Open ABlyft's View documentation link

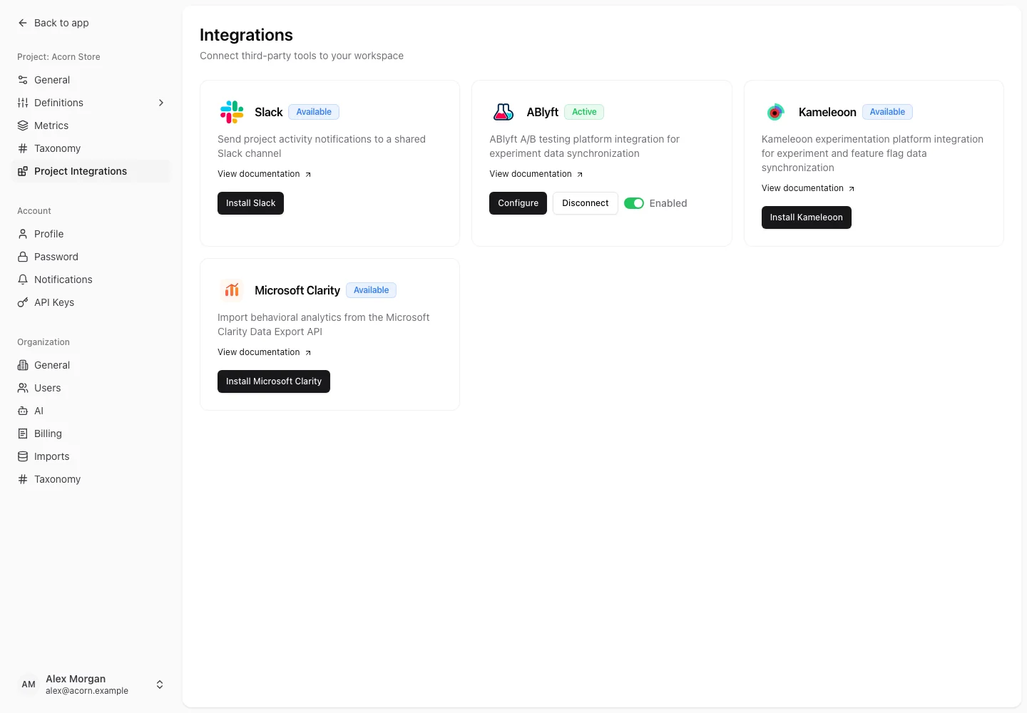(536, 174)
